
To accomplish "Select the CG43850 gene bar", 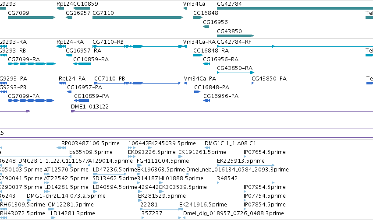I will tap(235, 36).
